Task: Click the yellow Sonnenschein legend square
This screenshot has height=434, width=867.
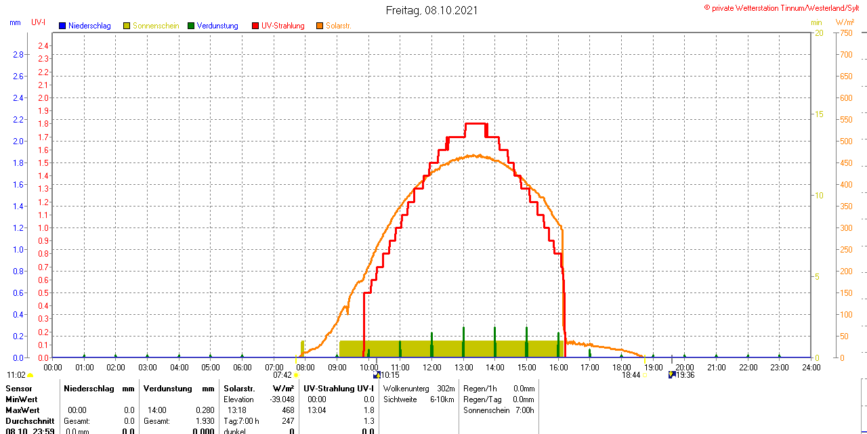Action: (x=127, y=26)
